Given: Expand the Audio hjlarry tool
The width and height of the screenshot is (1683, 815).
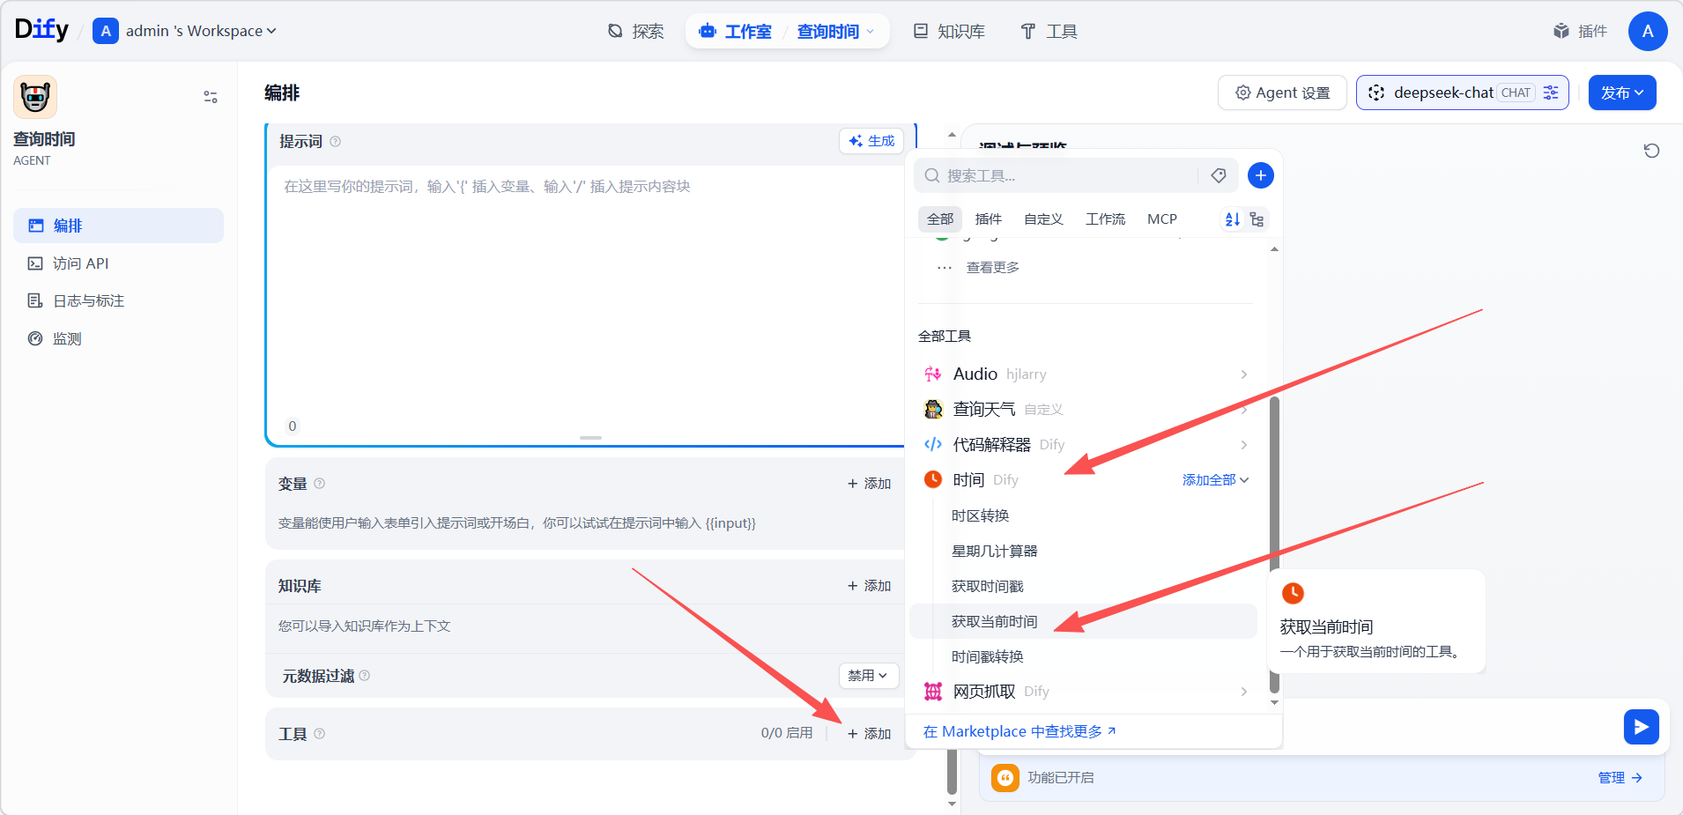Looking at the screenshot, I should 1085,374.
